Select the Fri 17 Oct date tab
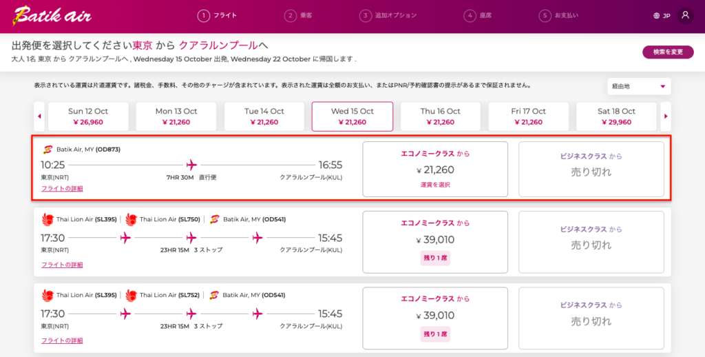This screenshot has height=357, width=705. tap(528, 116)
